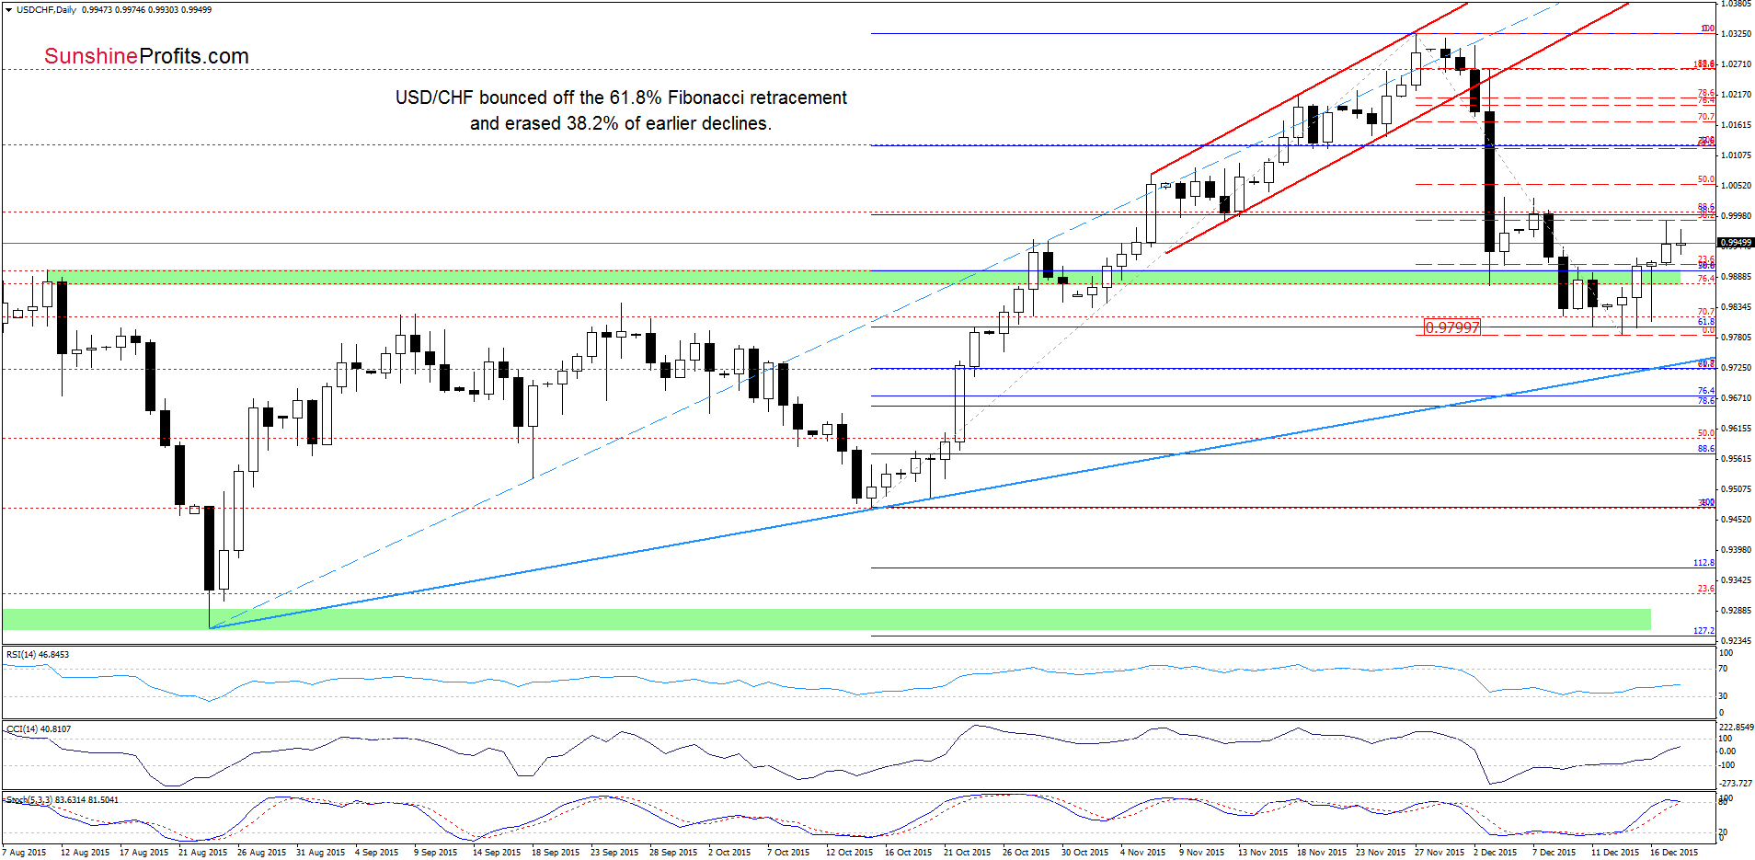Click the current price tag 0.99499
The image size is (1755, 860).
[1736, 243]
